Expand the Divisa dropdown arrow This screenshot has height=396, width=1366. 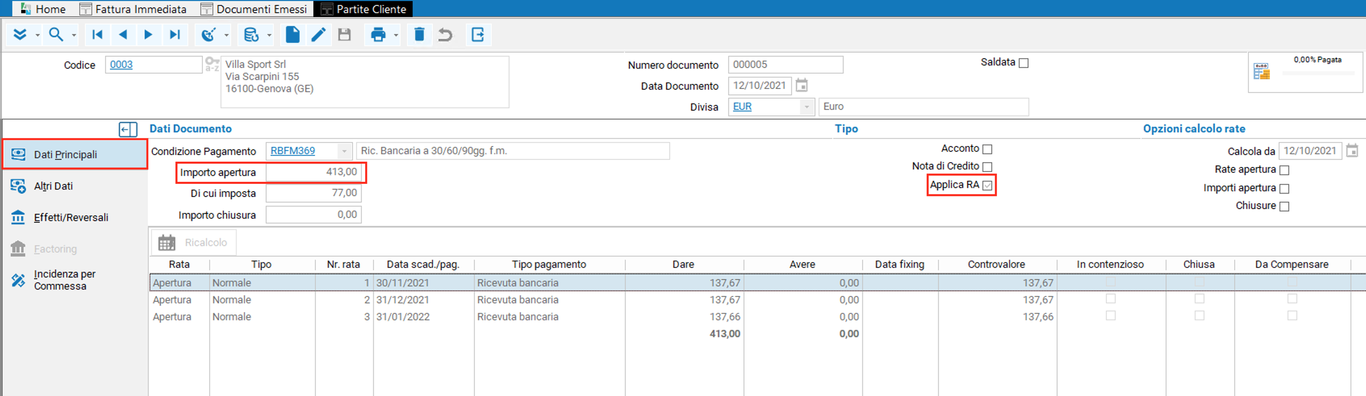(x=807, y=107)
